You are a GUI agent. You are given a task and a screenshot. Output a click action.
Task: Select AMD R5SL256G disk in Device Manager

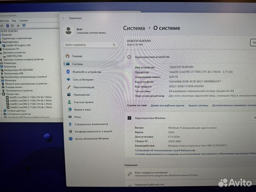14,56
